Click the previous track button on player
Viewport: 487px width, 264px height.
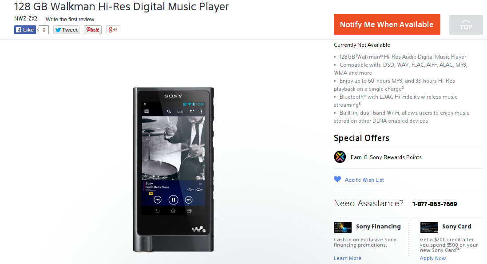[158, 200]
